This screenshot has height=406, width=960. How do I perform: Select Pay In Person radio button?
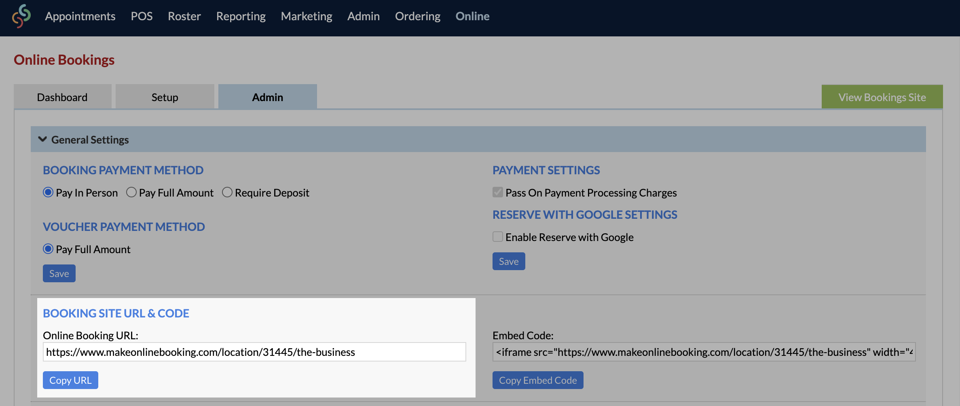point(48,192)
